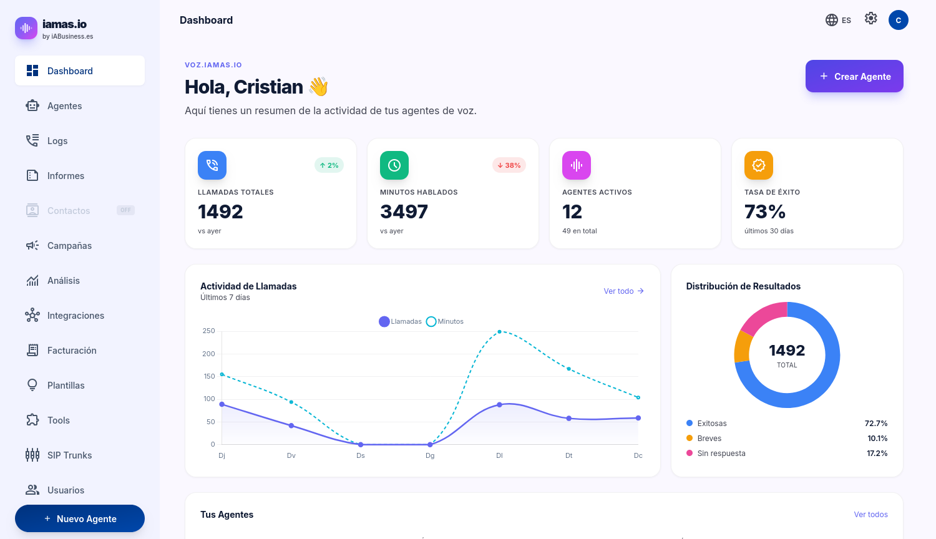Click the Agentes robot icon
Screen dimensions: 936x539
pyautogui.click(x=32, y=105)
